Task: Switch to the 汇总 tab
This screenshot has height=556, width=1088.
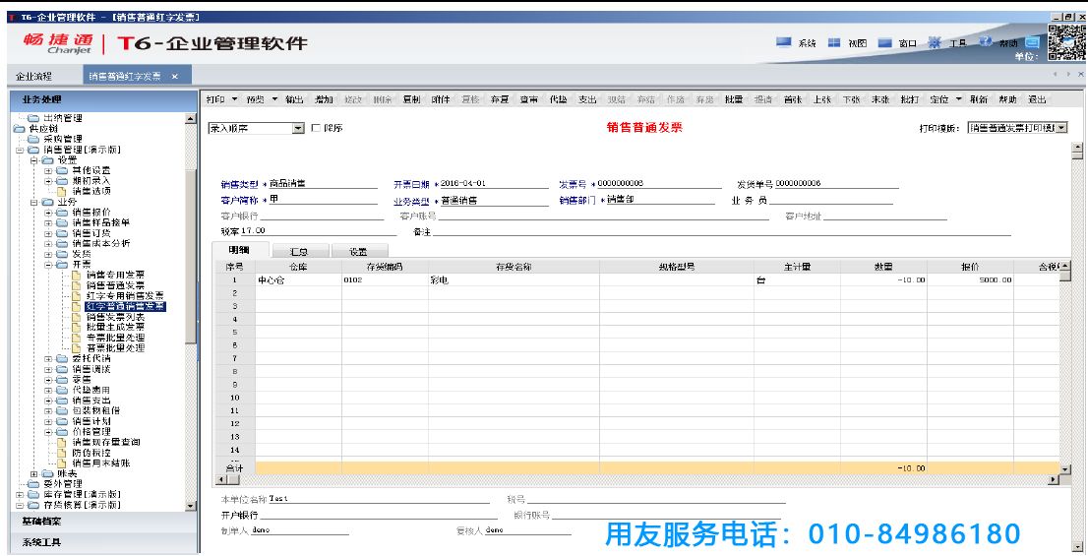Action: (x=299, y=252)
